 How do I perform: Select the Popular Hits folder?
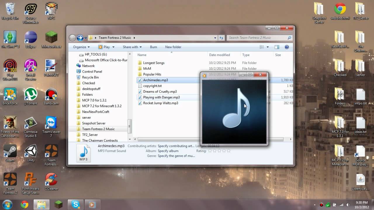pyautogui.click(x=152, y=74)
